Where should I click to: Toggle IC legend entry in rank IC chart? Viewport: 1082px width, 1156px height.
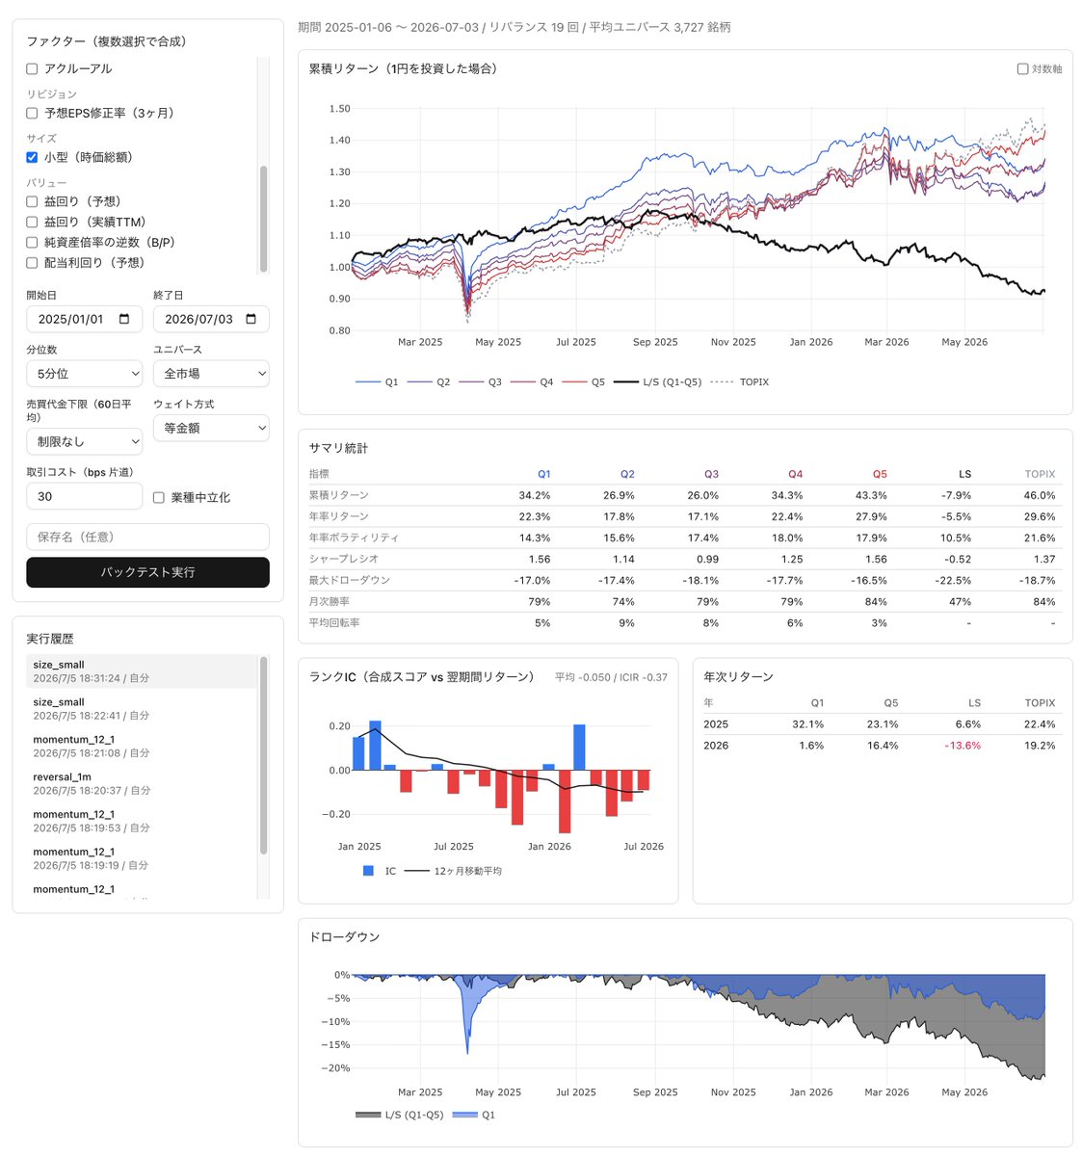click(x=379, y=871)
